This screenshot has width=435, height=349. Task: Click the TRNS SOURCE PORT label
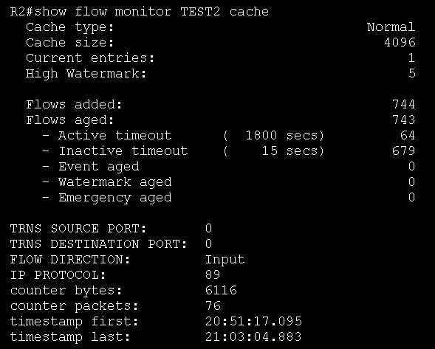click(x=78, y=229)
